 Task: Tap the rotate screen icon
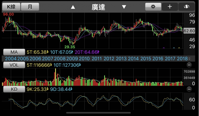[187, 7]
